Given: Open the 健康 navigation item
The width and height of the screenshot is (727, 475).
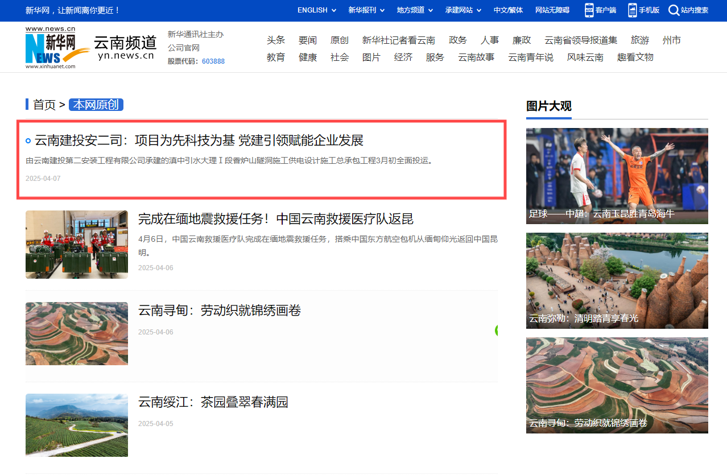Looking at the screenshot, I should [x=308, y=57].
